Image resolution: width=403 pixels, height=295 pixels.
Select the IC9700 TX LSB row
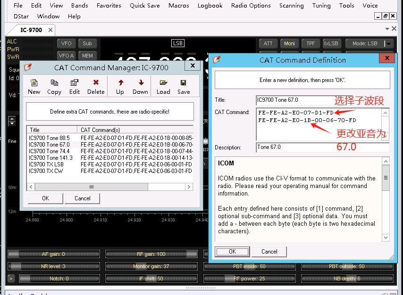110,164
